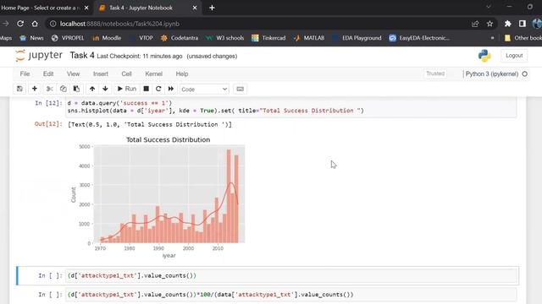Open the View menu
542x304 pixels.
click(x=74, y=73)
